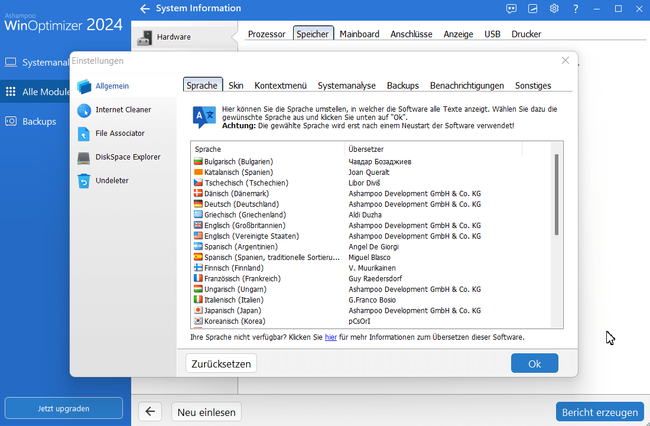Open the Kontextmenü tab

pyautogui.click(x=281, y=85)
